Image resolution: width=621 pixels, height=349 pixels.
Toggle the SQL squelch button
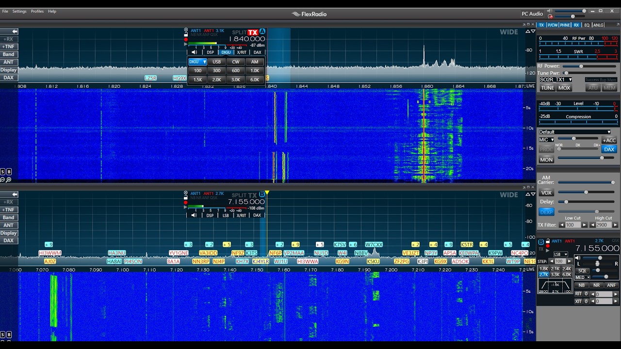pyautogui.click(x=583, y=271)
